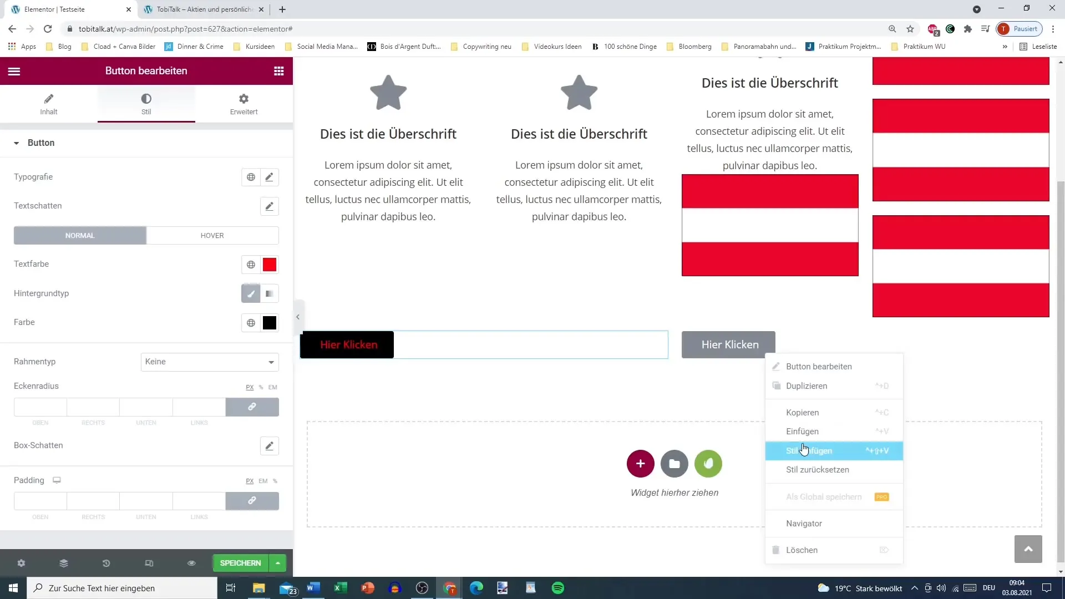Open Spotify from the taskbar

click(x=558, y=588)
